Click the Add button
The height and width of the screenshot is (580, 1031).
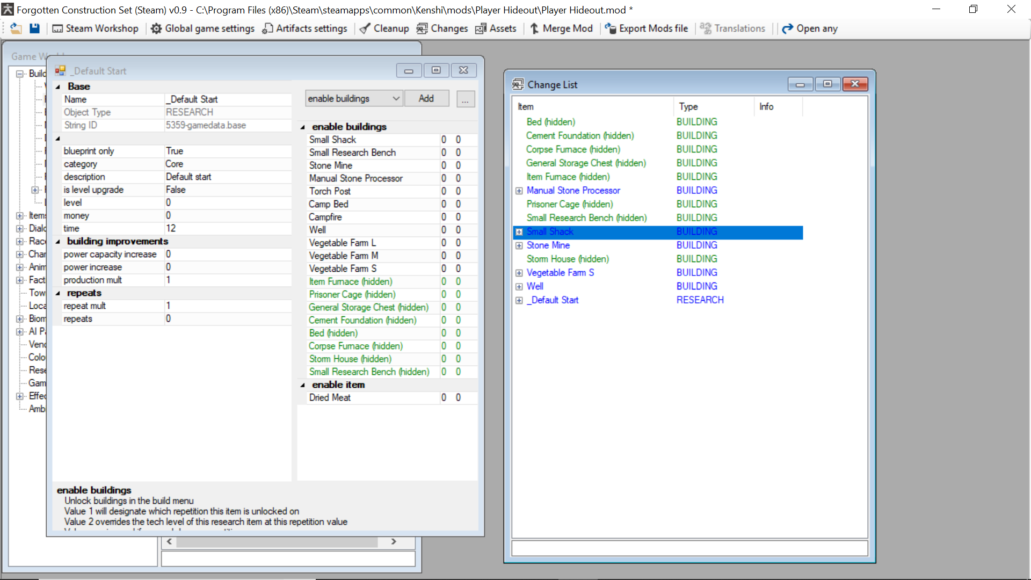click(x=426, y=98)
